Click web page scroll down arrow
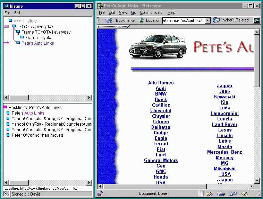The width and height of the screenshot is (263, 199). pos(257,181)
